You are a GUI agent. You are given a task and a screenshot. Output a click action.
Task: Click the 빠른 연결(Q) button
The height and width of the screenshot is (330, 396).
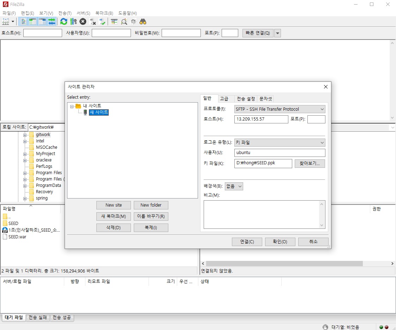point(258,33)
